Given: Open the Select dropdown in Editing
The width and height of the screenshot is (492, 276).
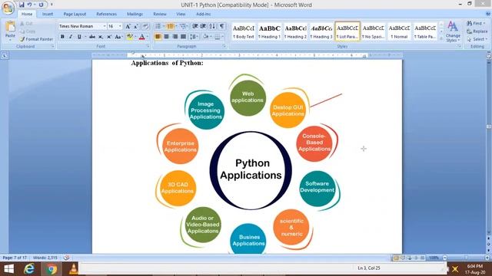Looking at the screenshot, I should click(x=477, y=39).
